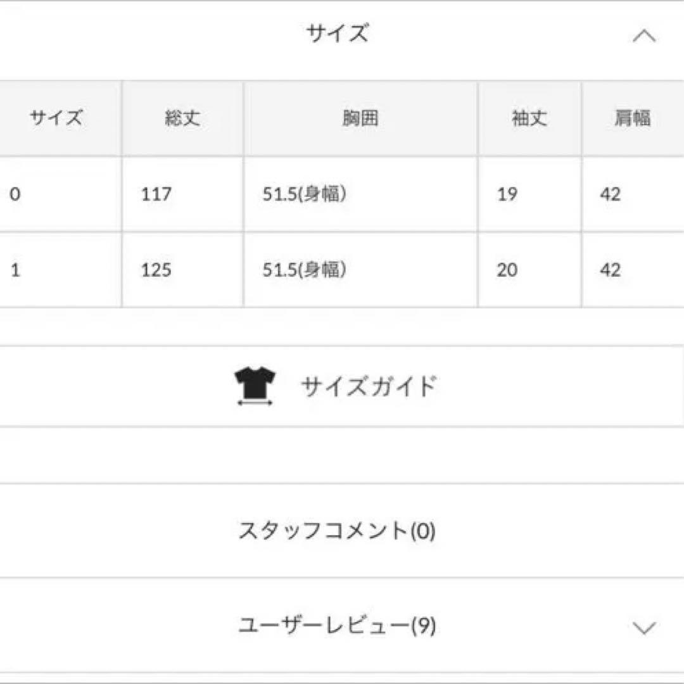Select the 胸囲 column header

click(360, 118)
